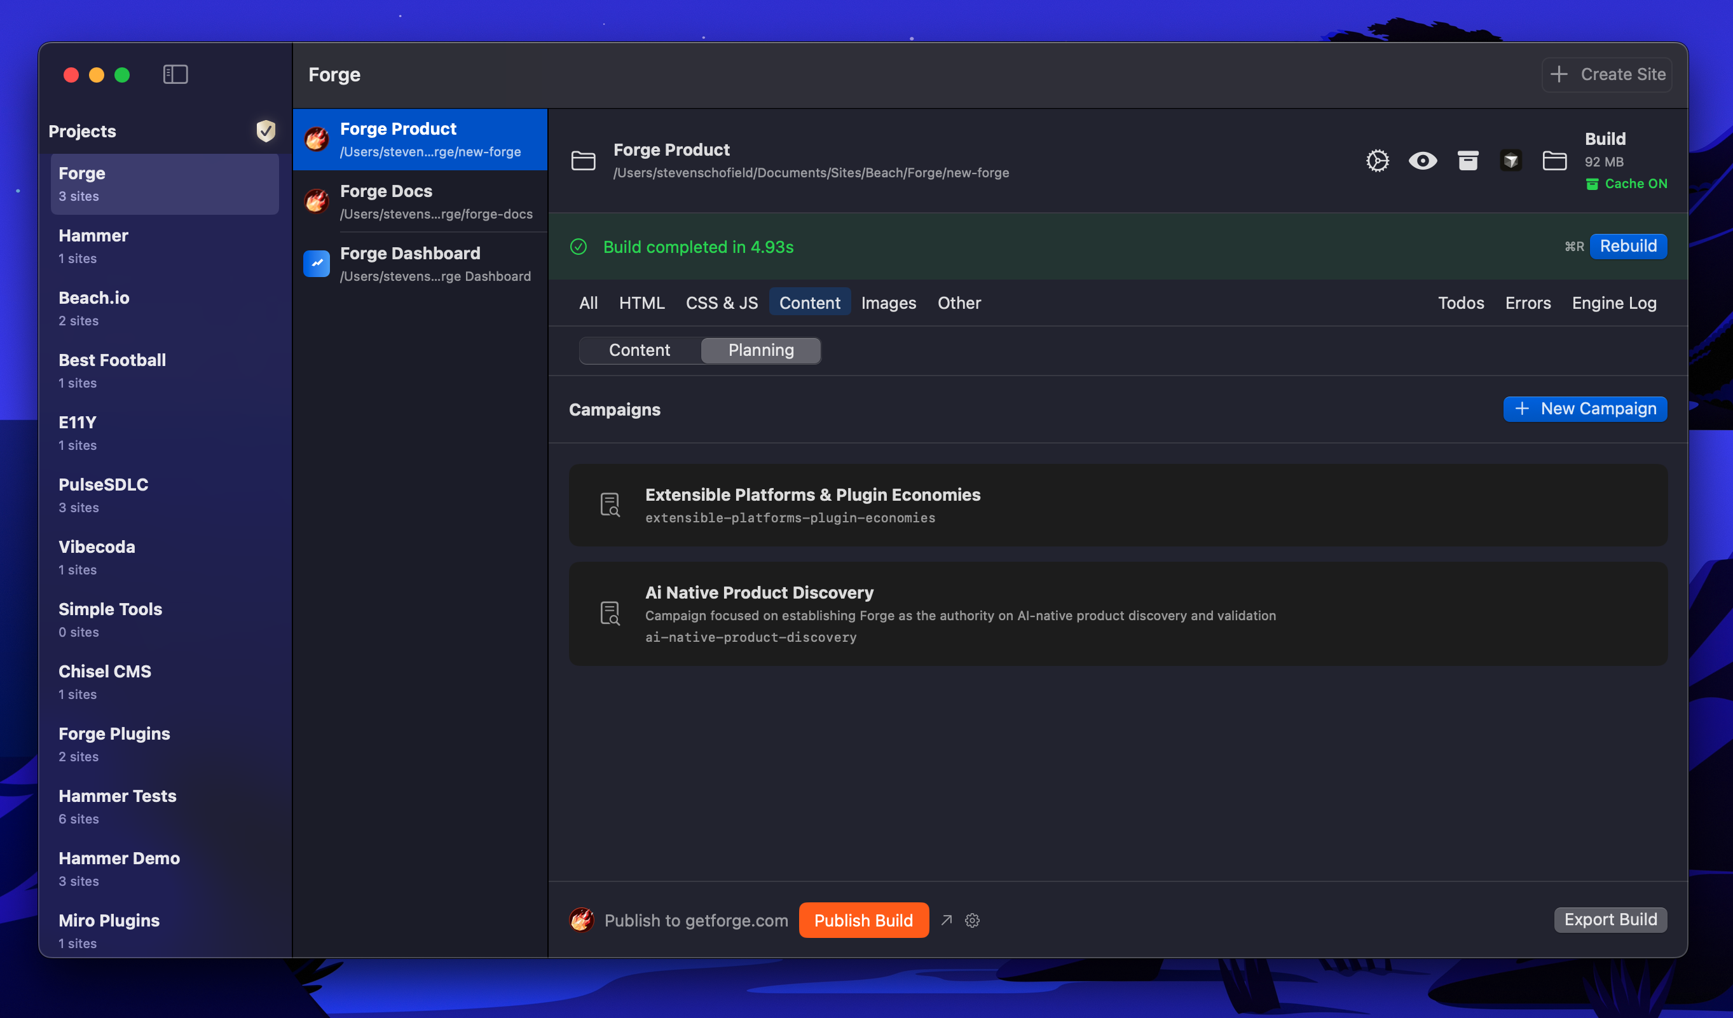Toggle the sidebar visibility control
This screenshot has width=1733, height=1018.
(x=175, y=74)
